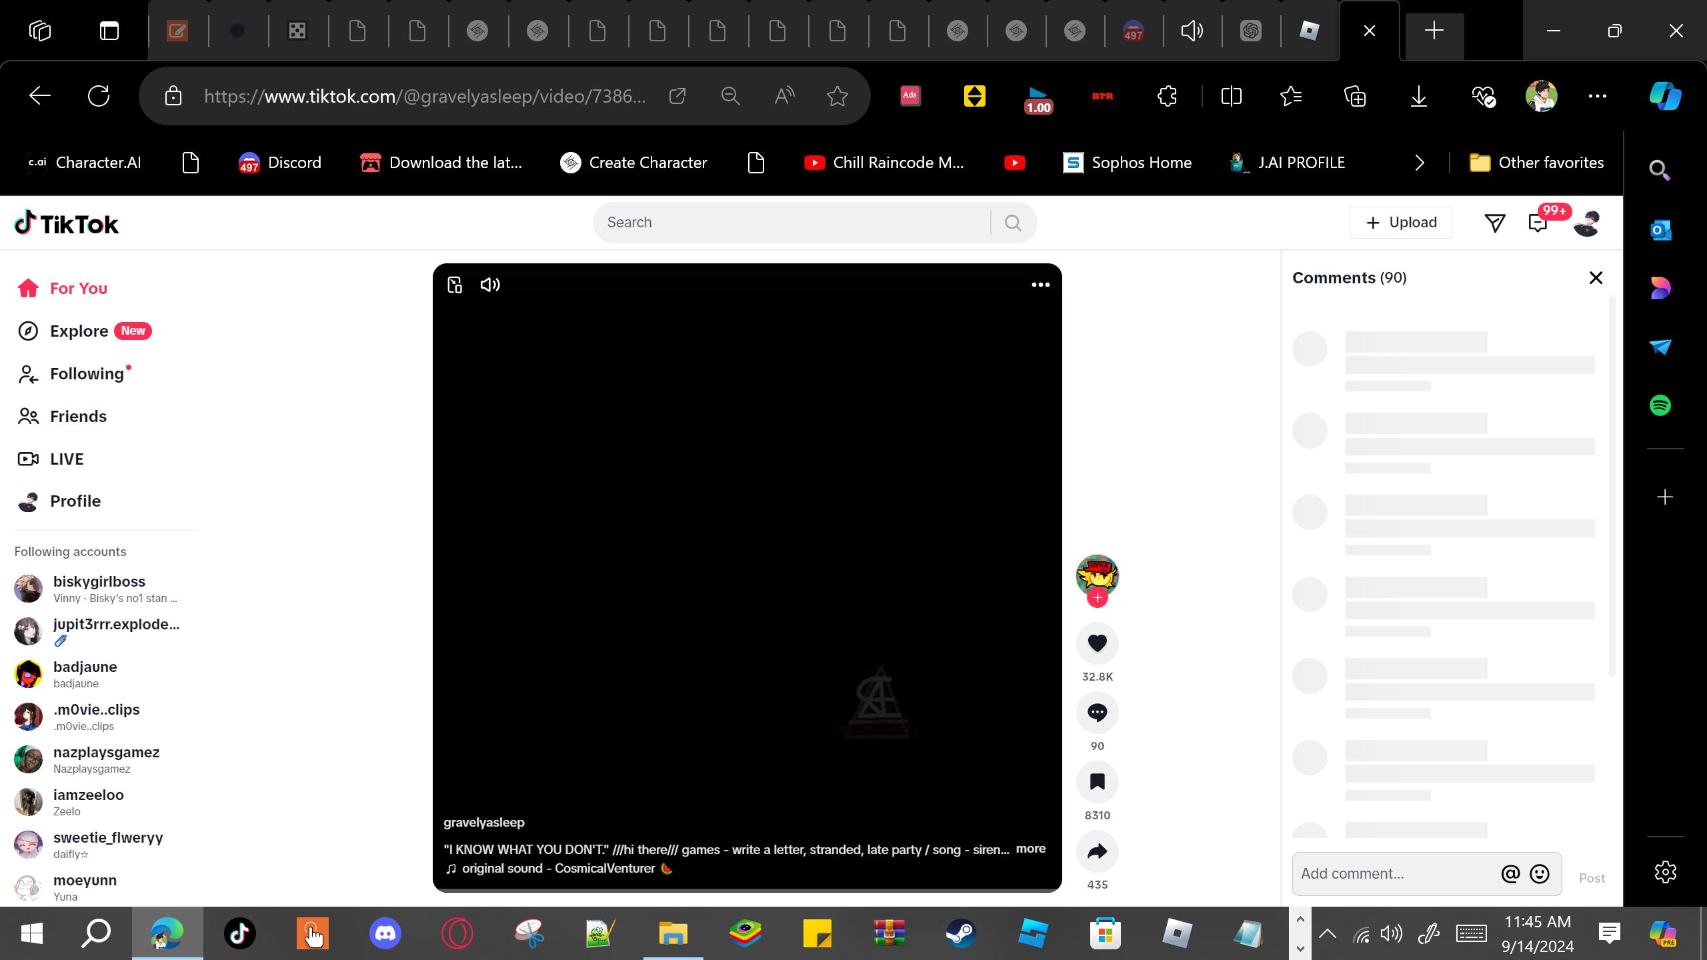Like the video with heart icon
The height and width of the screenshot is (960, 1707).
tap(1097, 643)
